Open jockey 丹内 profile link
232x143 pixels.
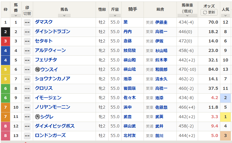(x=128, y=32)
